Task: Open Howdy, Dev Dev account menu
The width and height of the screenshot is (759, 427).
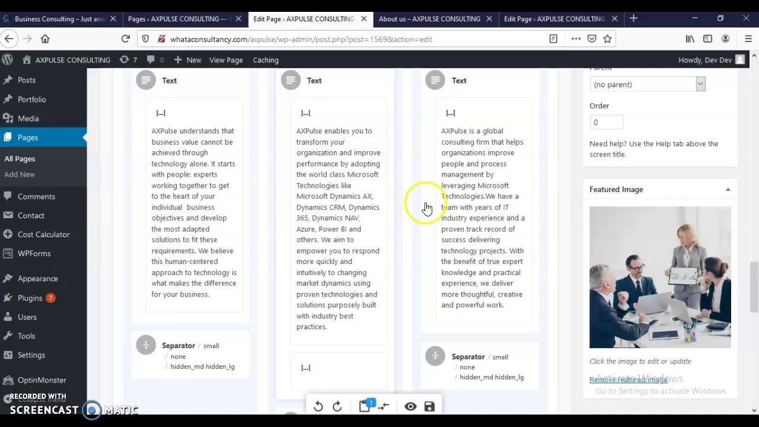Action: point(712,60)
